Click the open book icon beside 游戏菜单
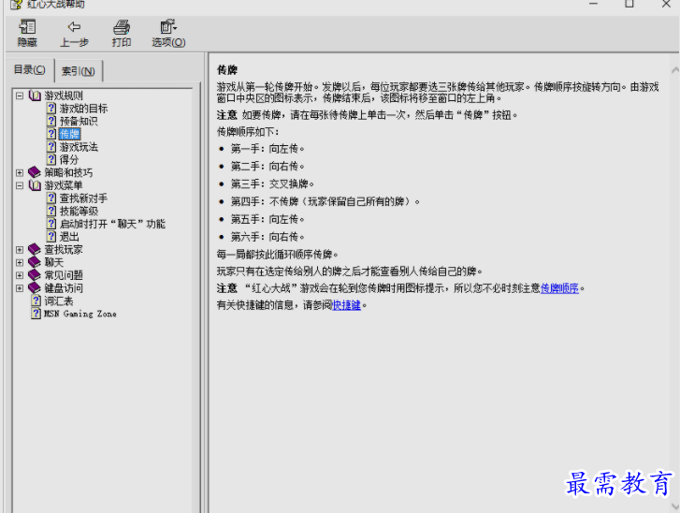 tap(35, 185)
